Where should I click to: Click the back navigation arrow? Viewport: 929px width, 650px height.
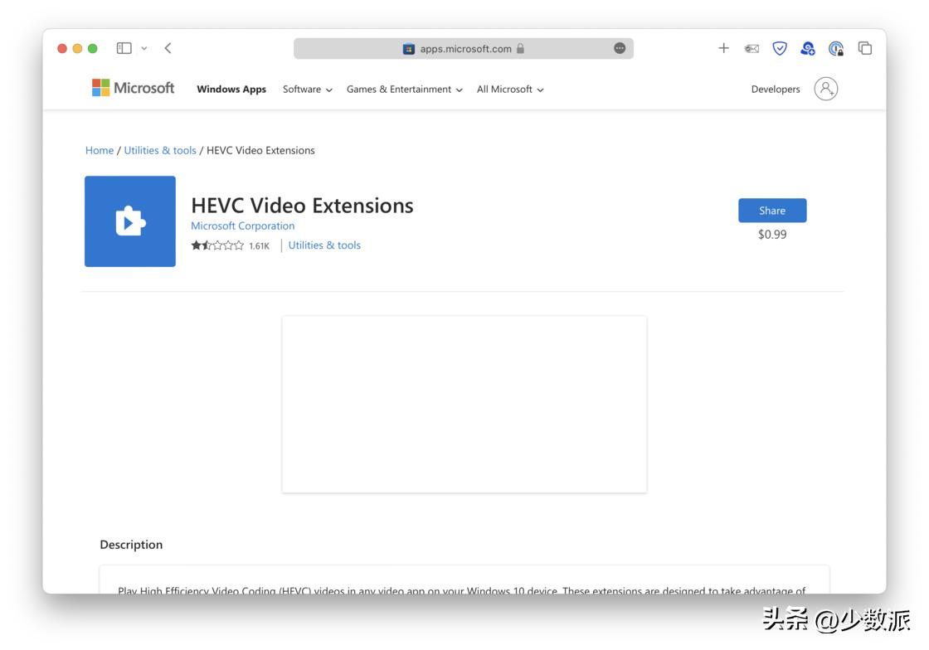pyautogui.click(x=167, y=48)
